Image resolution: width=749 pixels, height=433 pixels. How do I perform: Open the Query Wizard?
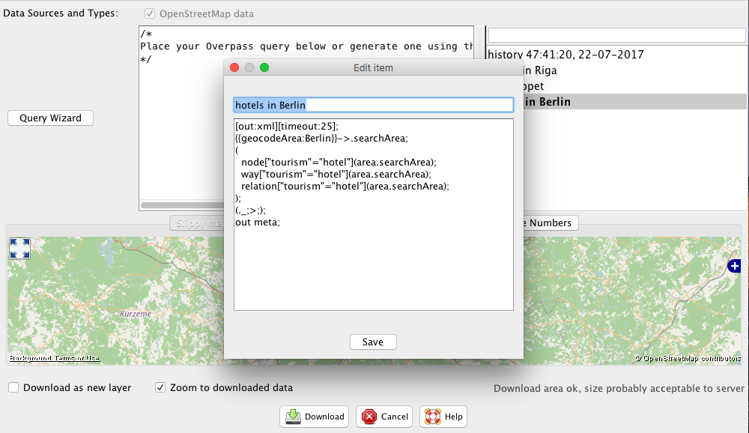coord(50,118)
